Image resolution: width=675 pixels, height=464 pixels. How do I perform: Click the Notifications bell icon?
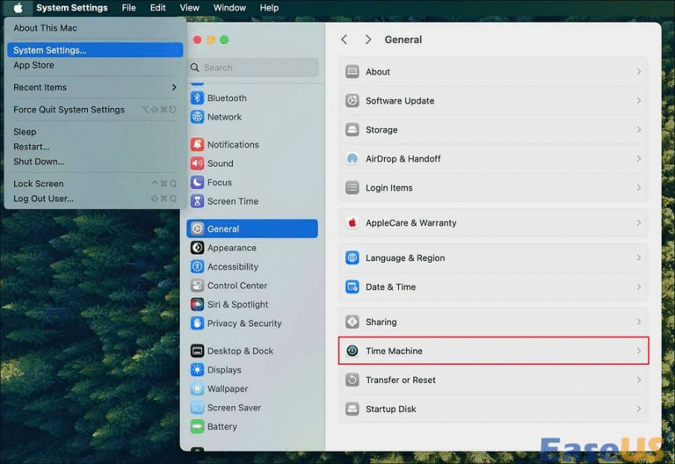(x=197, y=145)
